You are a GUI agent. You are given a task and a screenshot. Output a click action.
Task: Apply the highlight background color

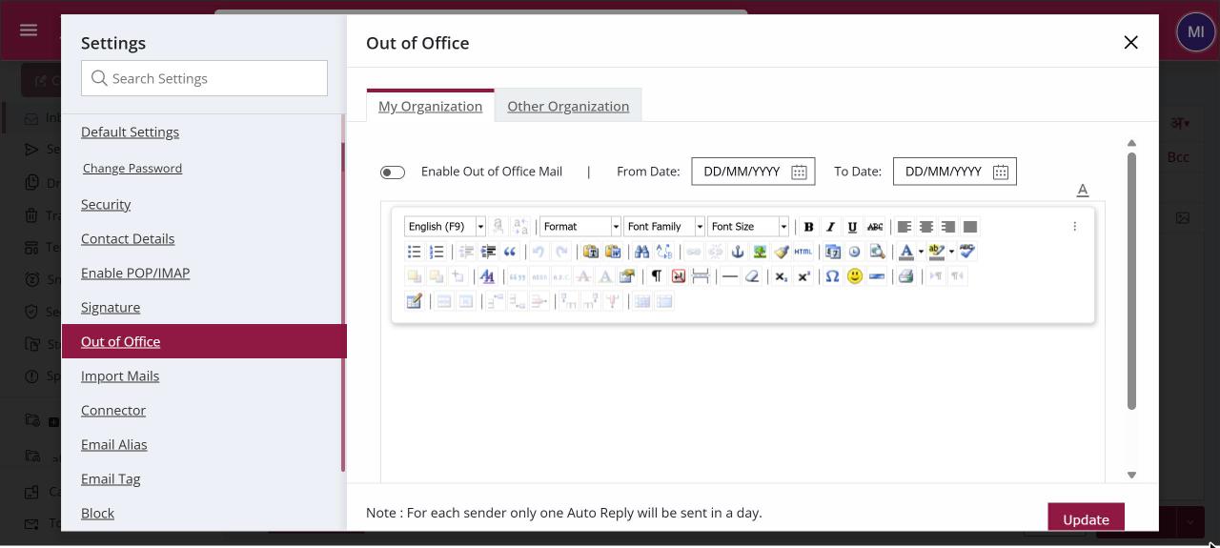[936, 252]
